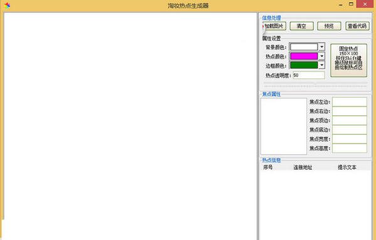Click the green 边框颜色 swatch
This screenshot has width=376, height=240.
point(304,65)
